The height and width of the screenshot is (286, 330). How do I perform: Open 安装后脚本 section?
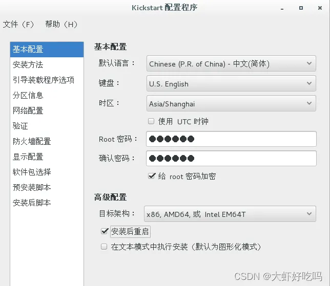(47, 203)
